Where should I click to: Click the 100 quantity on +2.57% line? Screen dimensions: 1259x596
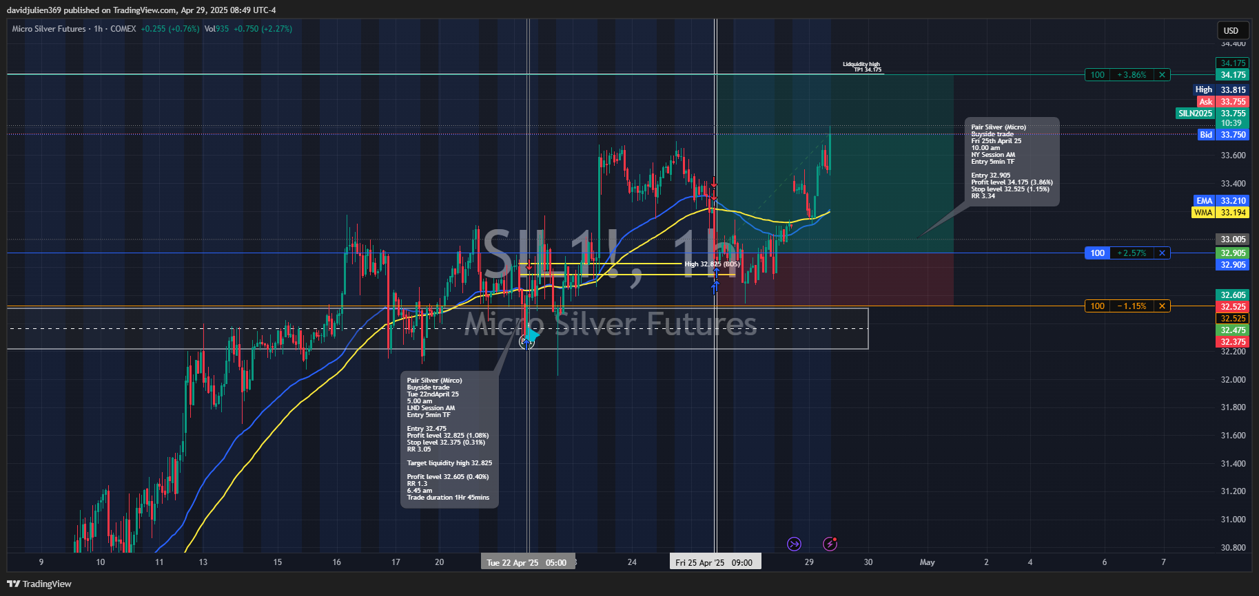pyautogui.click(x=1098, y=253)
